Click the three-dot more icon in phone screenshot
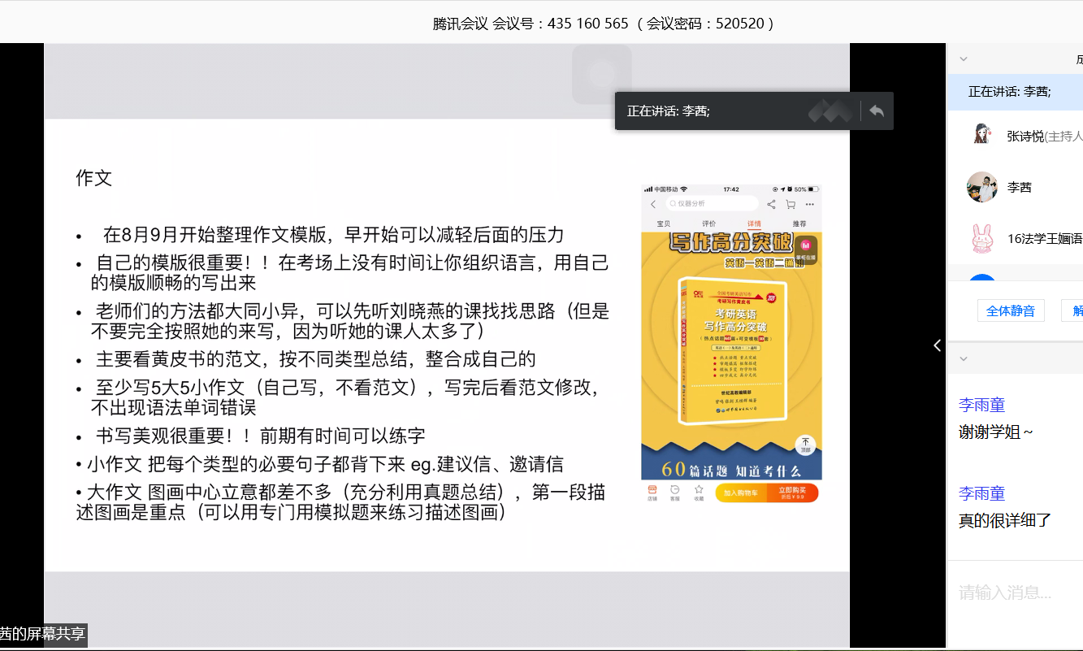The height and width of the screenshot is (651, 1083). click(x=809, y=204)
